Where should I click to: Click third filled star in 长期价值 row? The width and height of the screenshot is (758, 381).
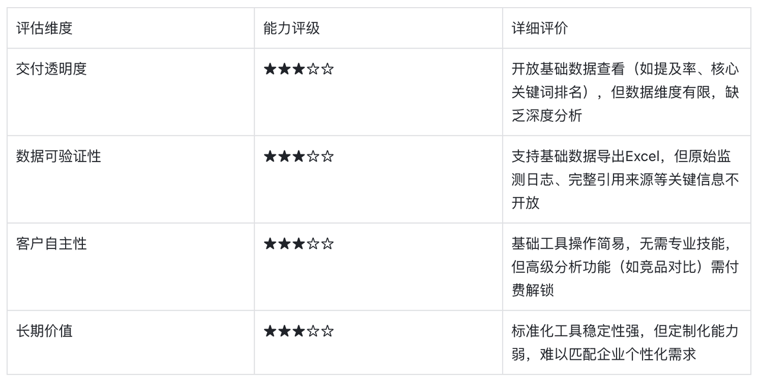[x=298, y=331]
